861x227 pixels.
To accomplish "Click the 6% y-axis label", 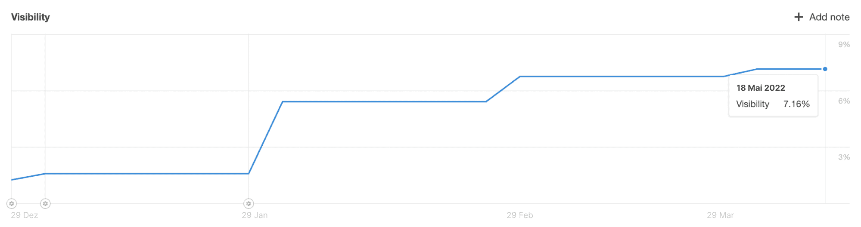I will pos(844,101).
